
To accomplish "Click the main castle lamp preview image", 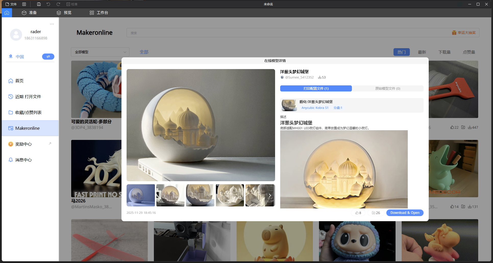I will coord(201,125).
